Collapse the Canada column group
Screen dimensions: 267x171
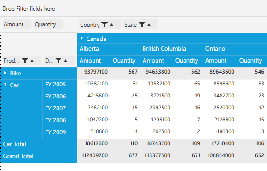pos(82,38)
